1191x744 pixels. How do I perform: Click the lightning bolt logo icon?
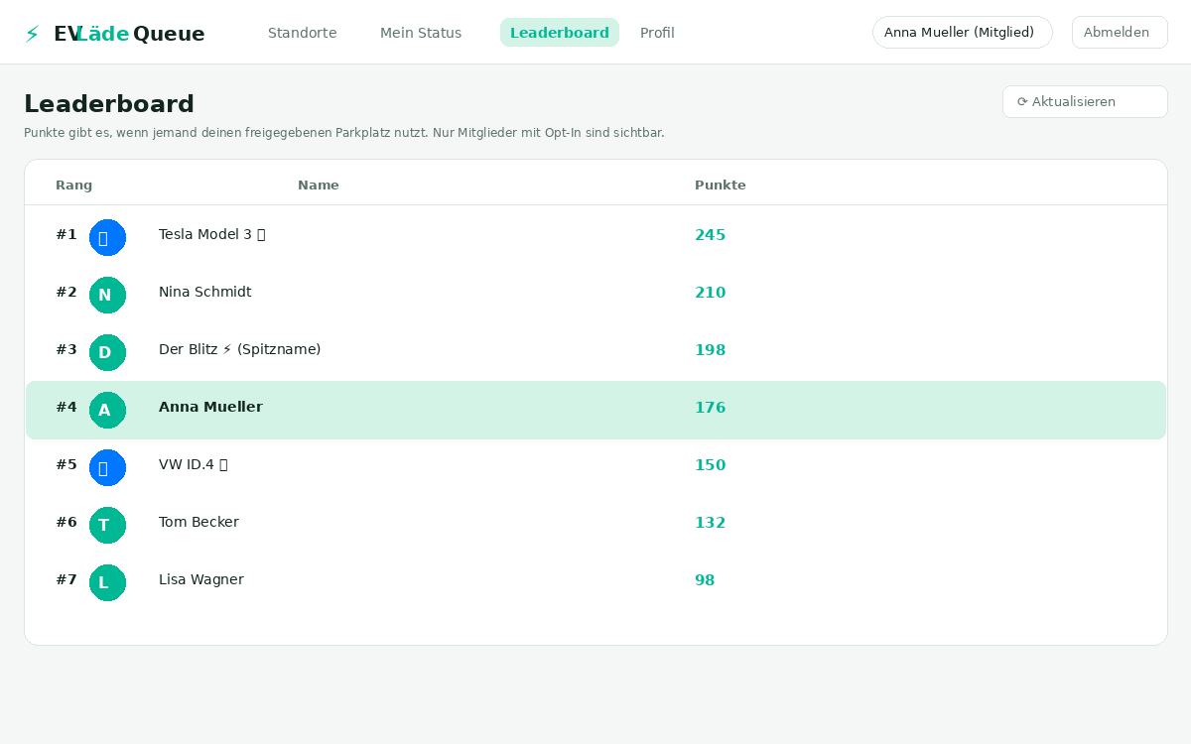point(32,34)
